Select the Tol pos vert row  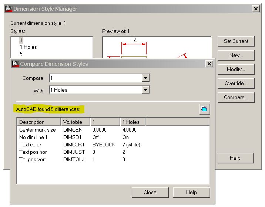113,160
